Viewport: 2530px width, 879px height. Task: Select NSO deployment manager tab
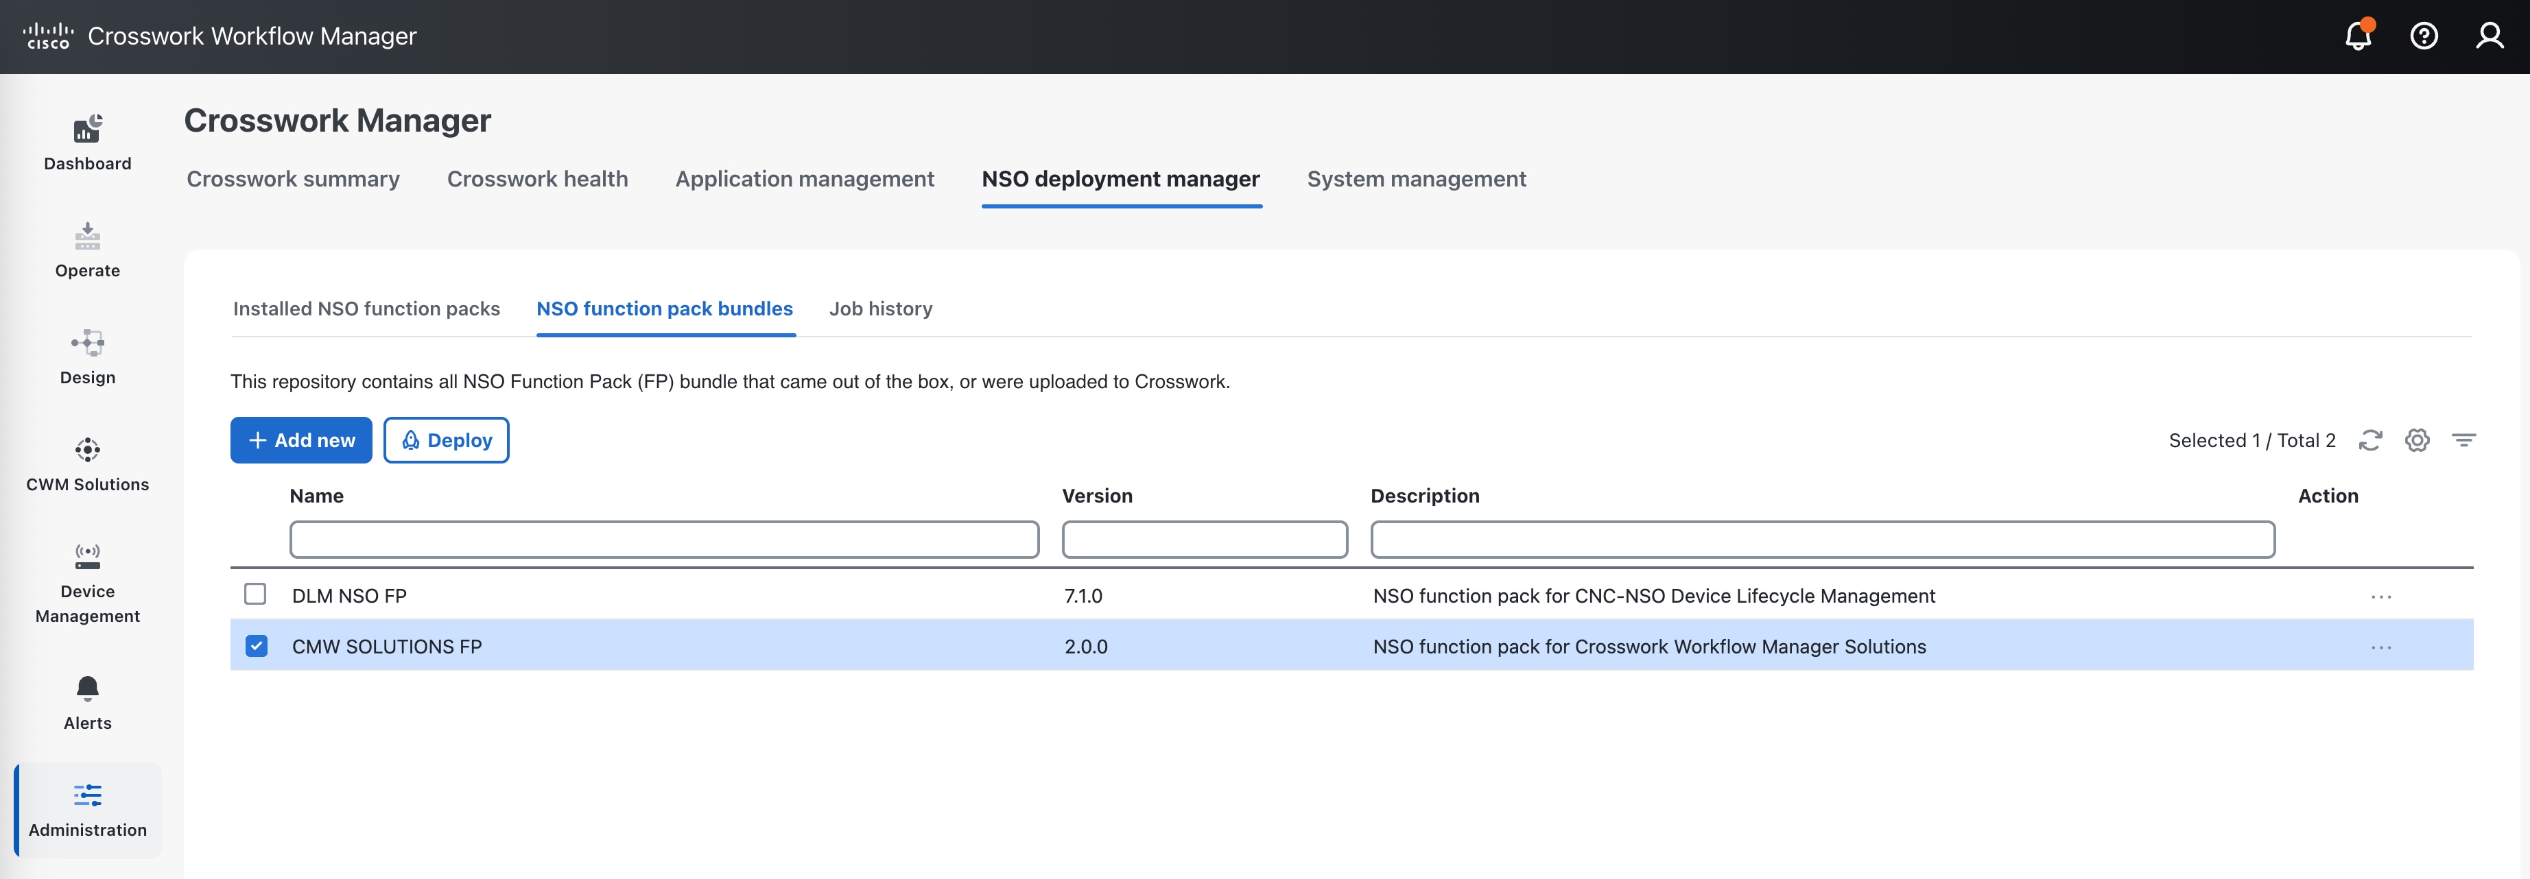(1121, 179)
